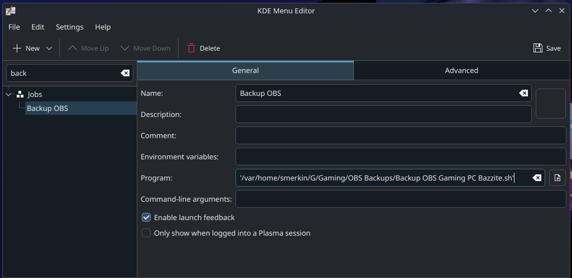The width and height of the screenshot is (572, 278).
Task: Switch to the Advanced tab
Action: point(462,70)
